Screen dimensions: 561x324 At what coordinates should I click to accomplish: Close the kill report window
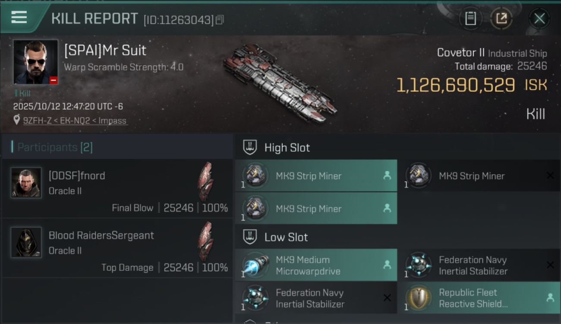pos(539,19)
